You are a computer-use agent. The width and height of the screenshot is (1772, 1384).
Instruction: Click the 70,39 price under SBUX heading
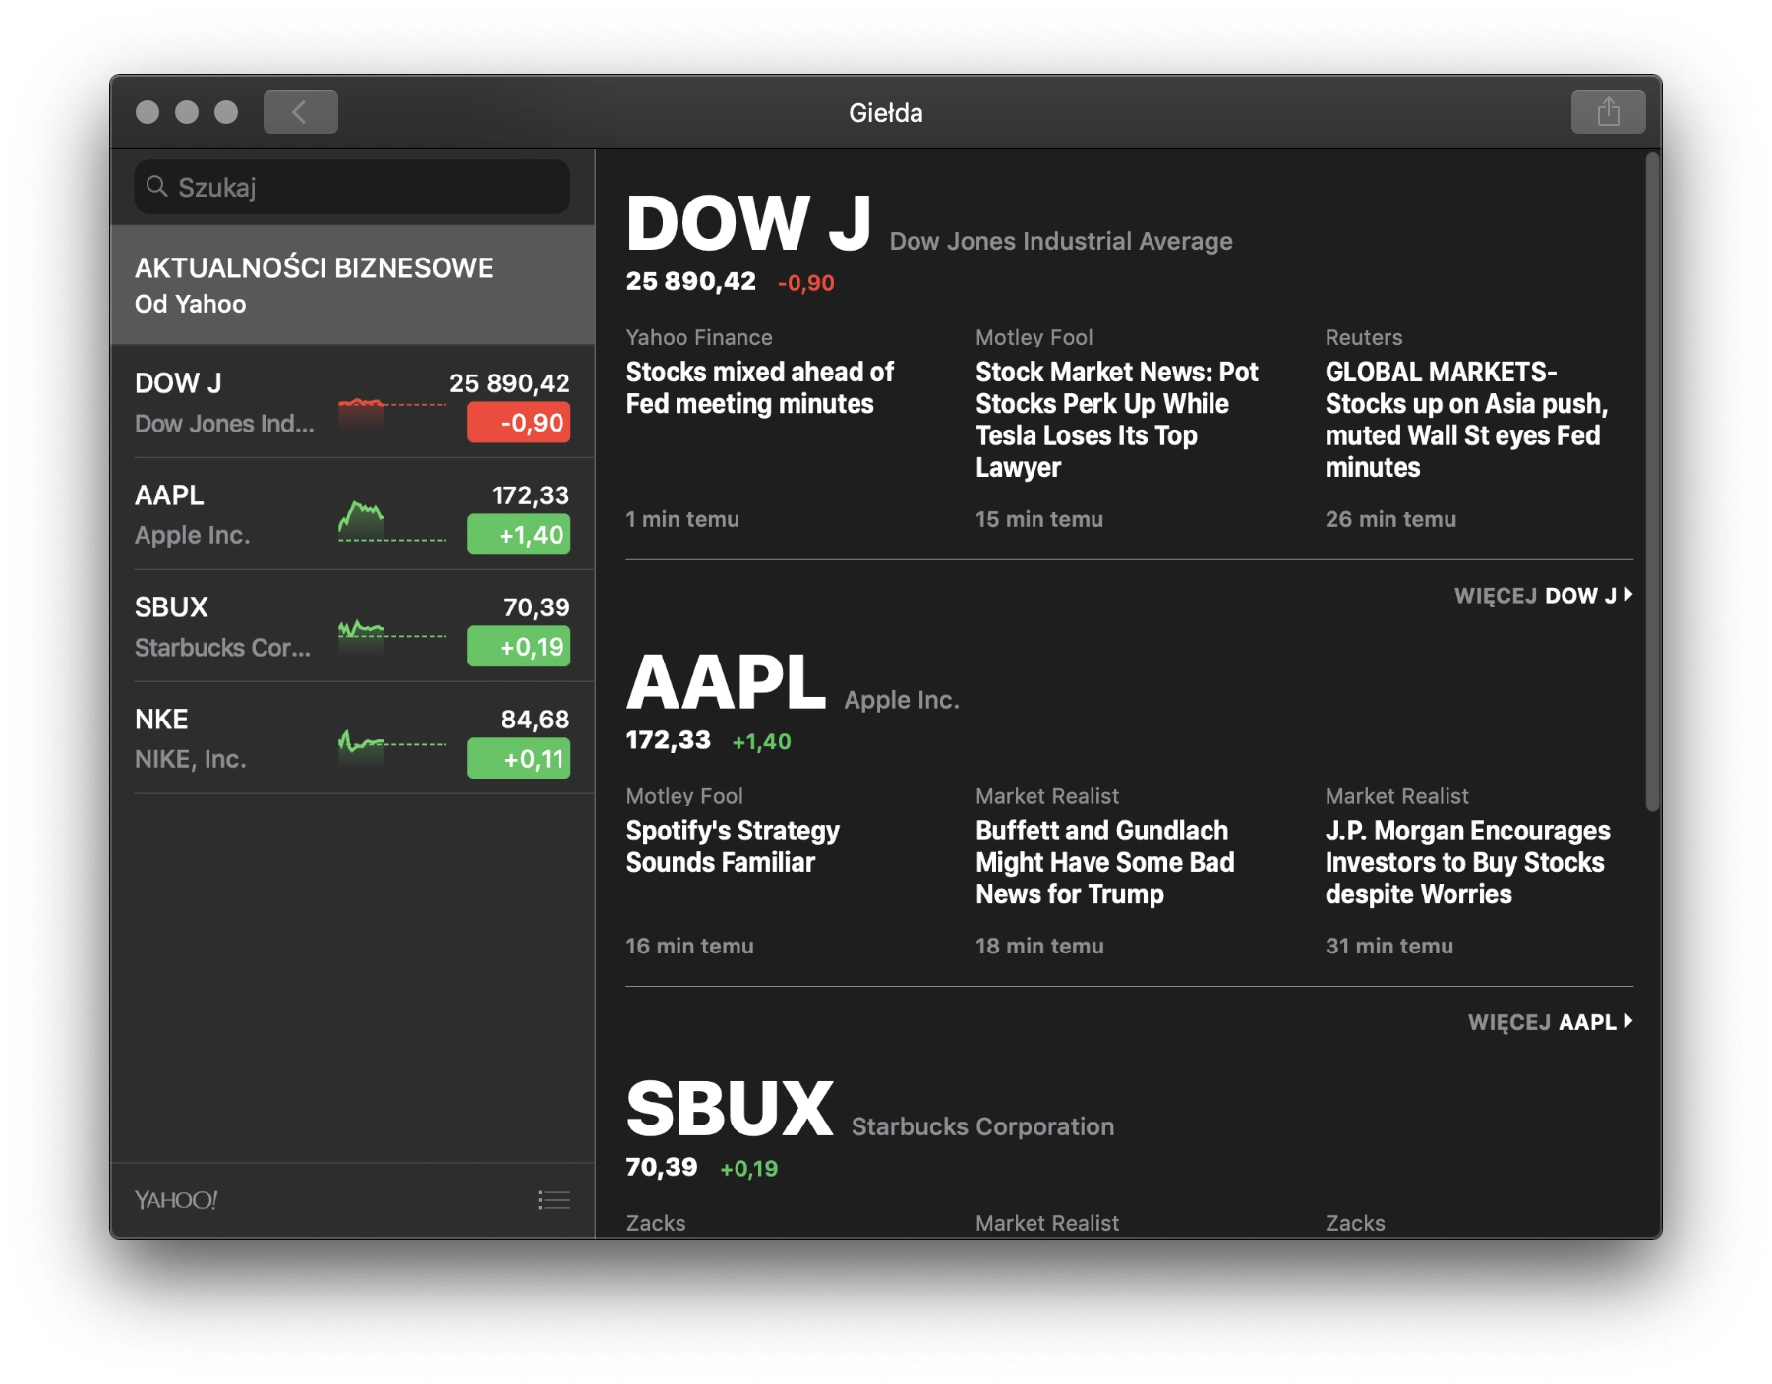pyautogui.click(x=662, y=1167)
